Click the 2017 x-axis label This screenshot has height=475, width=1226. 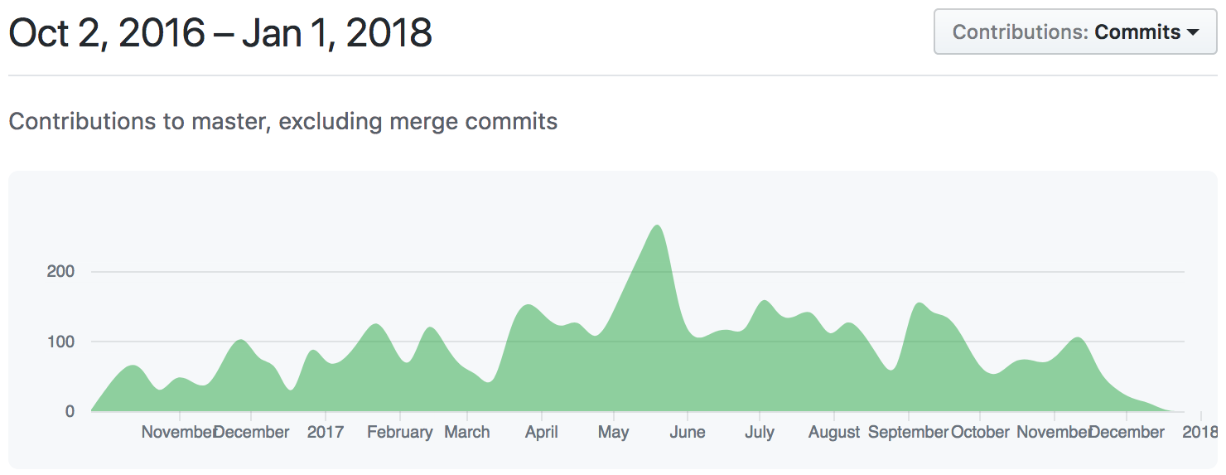pyautogui.click(x=326, y=432)
